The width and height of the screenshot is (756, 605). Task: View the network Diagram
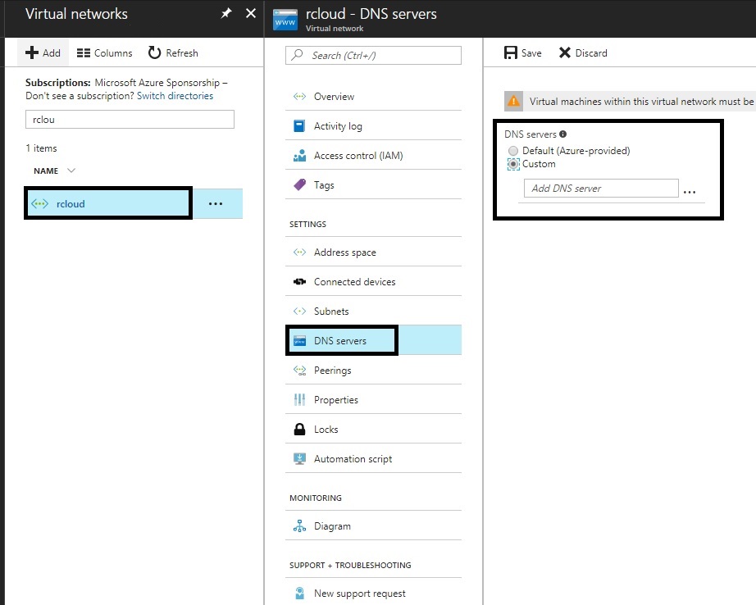[333, 525]
